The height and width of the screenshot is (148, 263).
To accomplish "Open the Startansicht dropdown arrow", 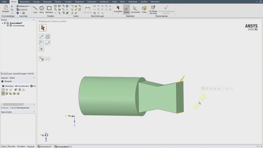I will [x=30, y=6].
